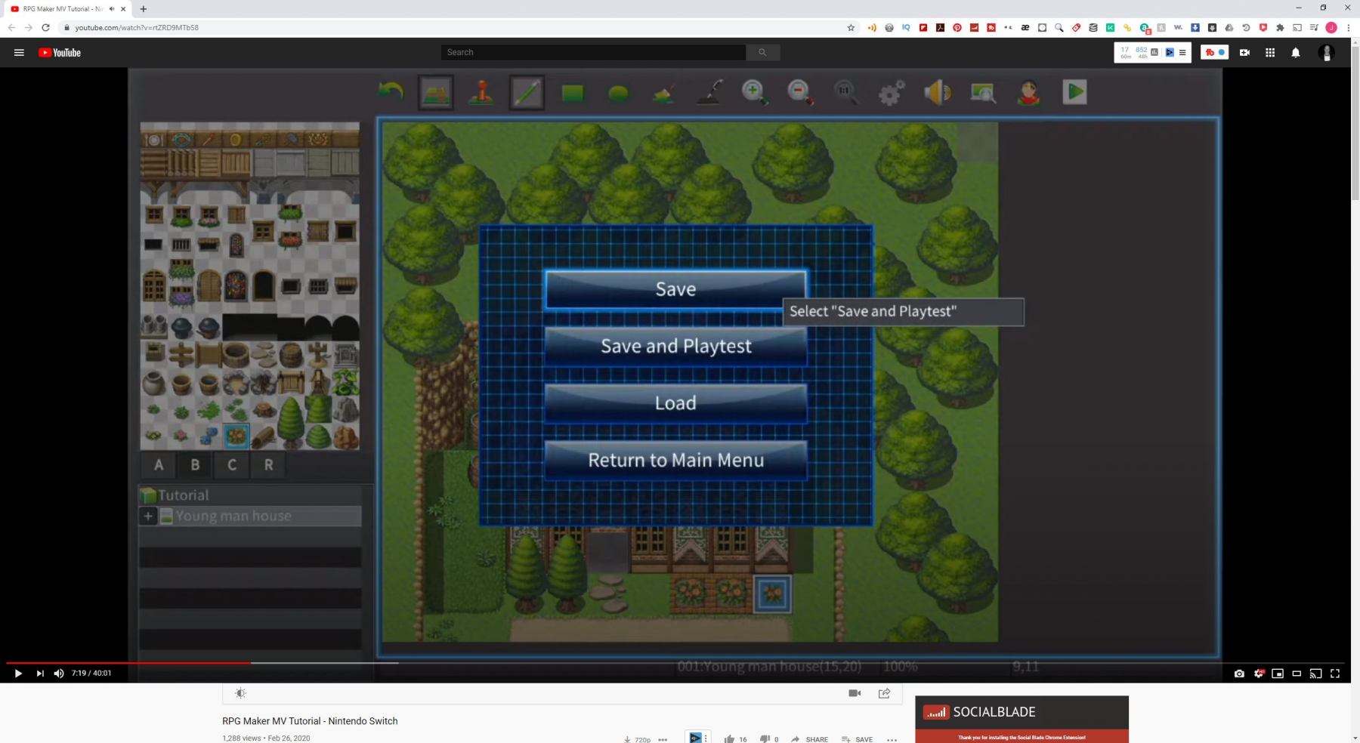Click the SHARE button below the video
The width and height of the screenshot is (1360, 743).
pos(809,739)
